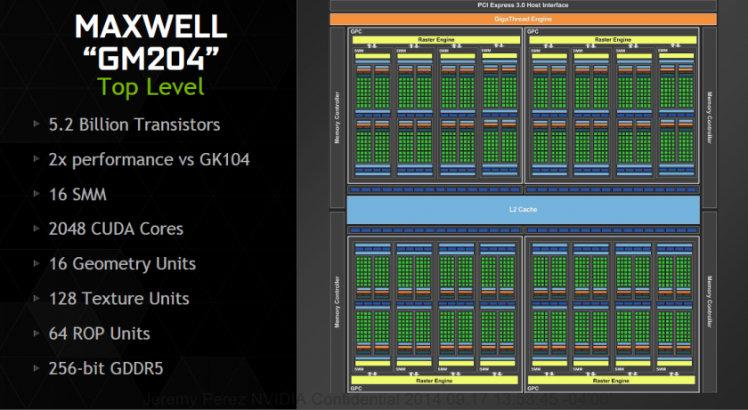Viewport: 748px width, 410px height.
Task: Click the bullet arrow beside "5.2 Billion Transistors"
Action: point(37,124)
